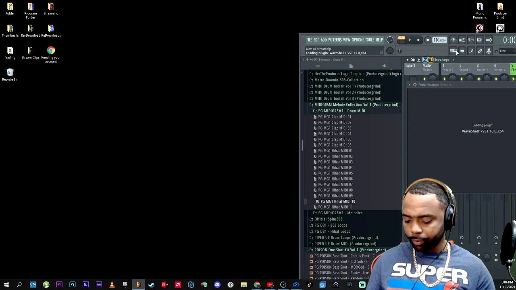Toggle the highlighted blue mixer view icon
The width and height of the screenshot is (516, 290).
[x=425, y=60]
